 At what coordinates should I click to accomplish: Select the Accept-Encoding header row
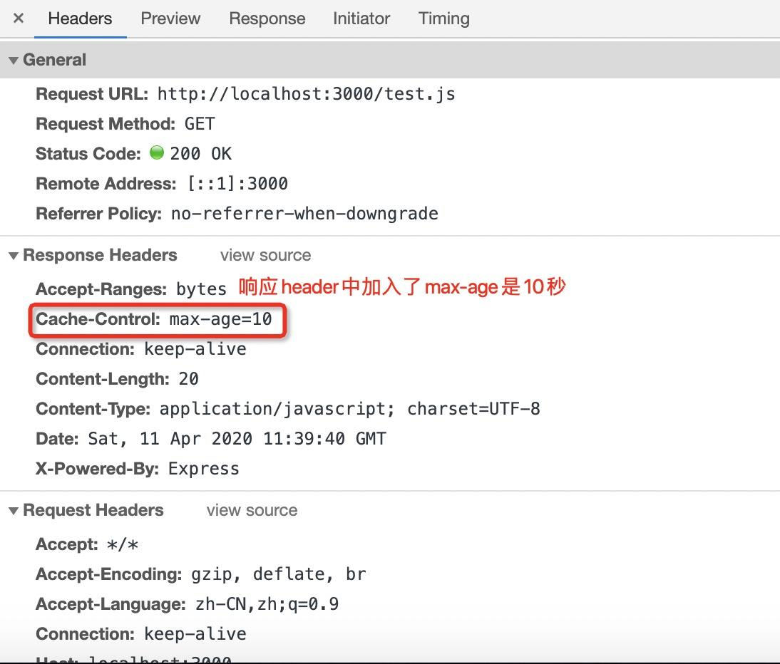201,574
